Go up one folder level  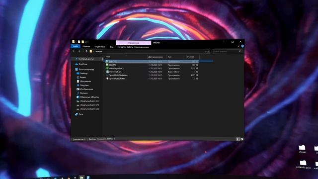(x=86, y=51)
